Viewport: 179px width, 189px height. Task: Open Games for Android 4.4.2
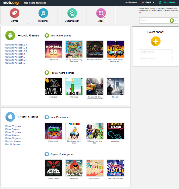(x=16, y=51)
